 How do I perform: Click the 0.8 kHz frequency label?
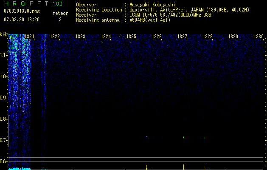(x=3, y=119)
